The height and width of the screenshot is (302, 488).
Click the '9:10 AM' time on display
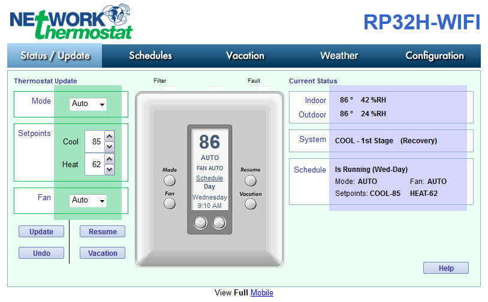tap(209, 206)
